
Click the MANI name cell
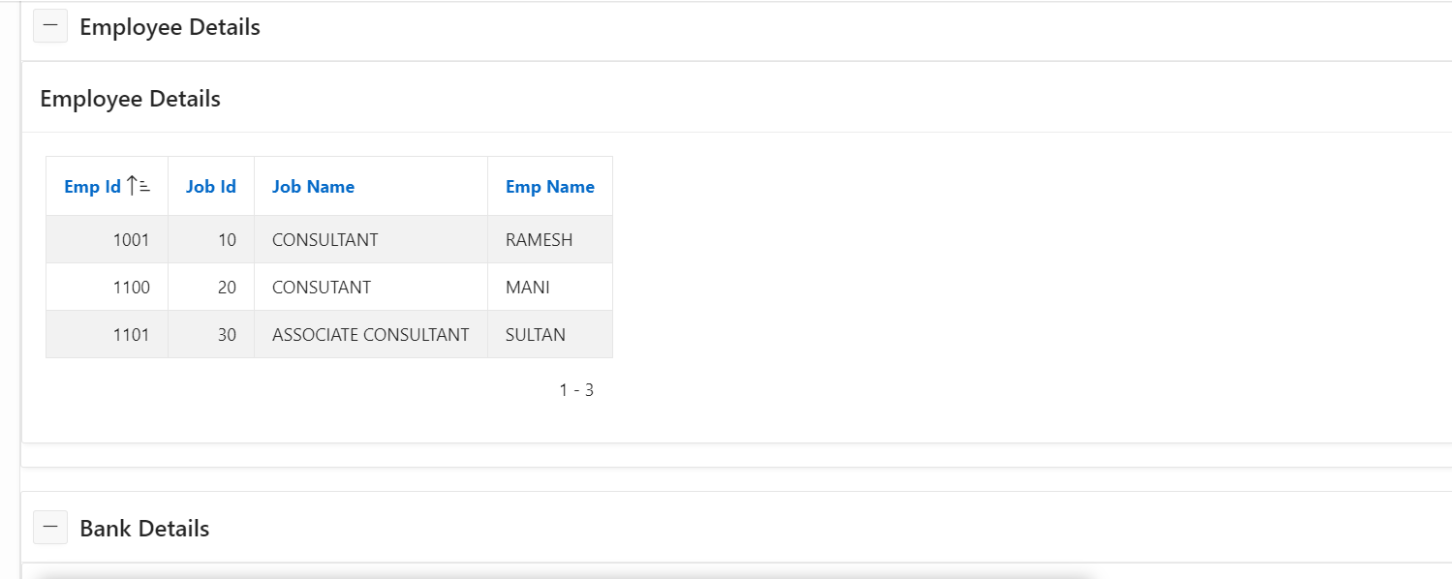point(550,287)
